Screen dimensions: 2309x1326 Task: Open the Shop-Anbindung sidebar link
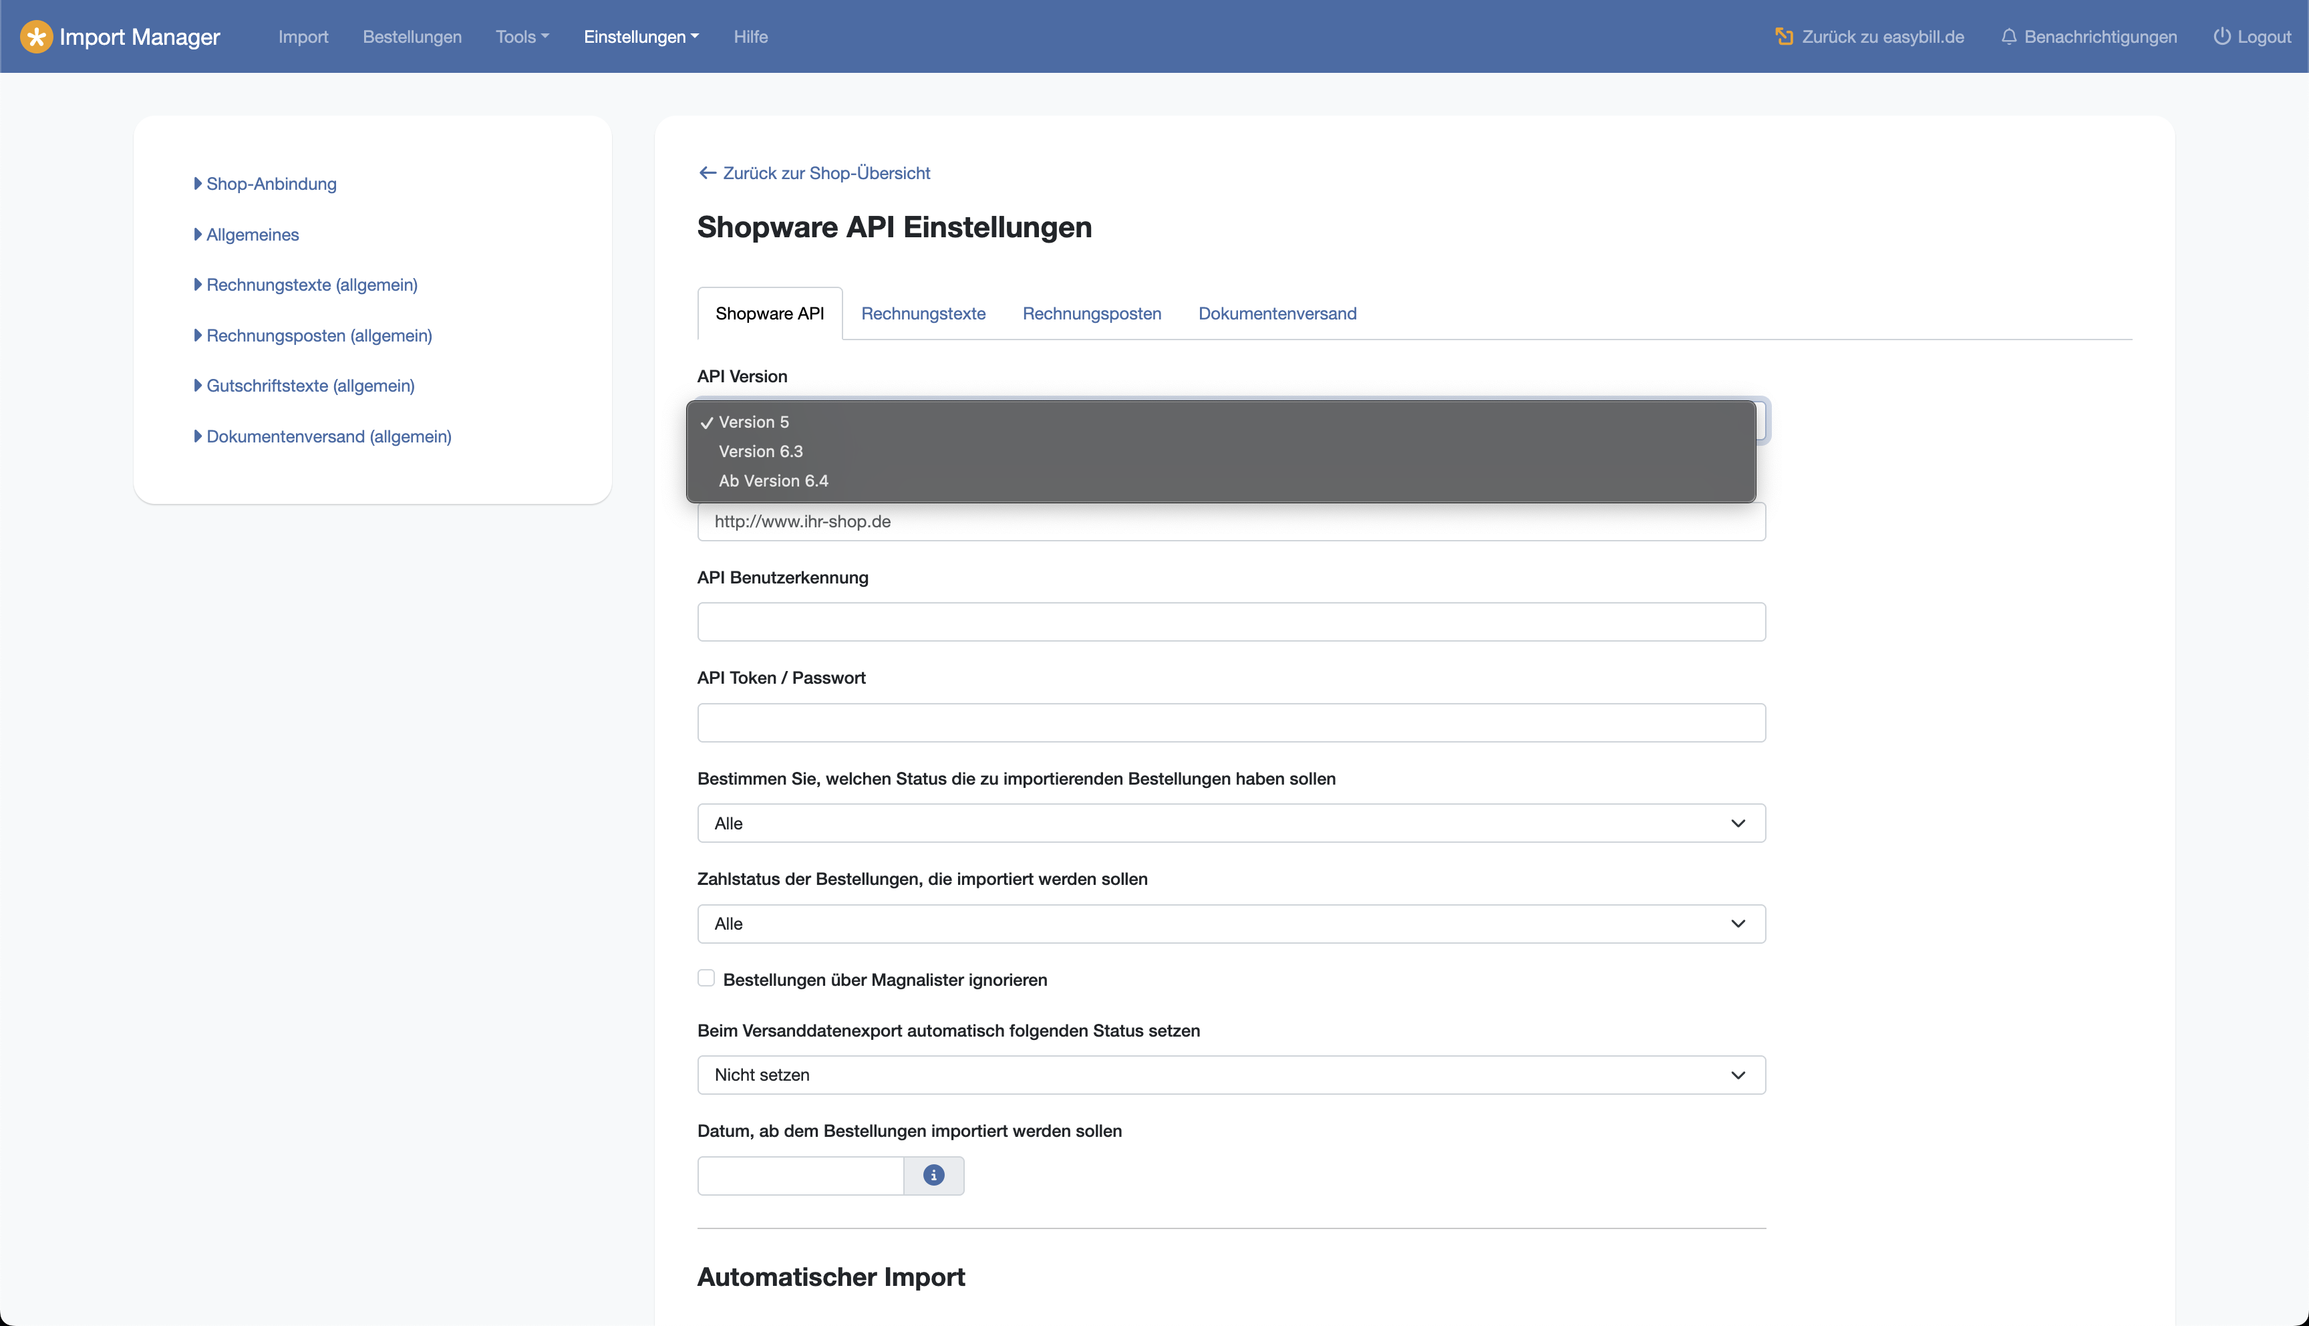click(x=265, y=184)
